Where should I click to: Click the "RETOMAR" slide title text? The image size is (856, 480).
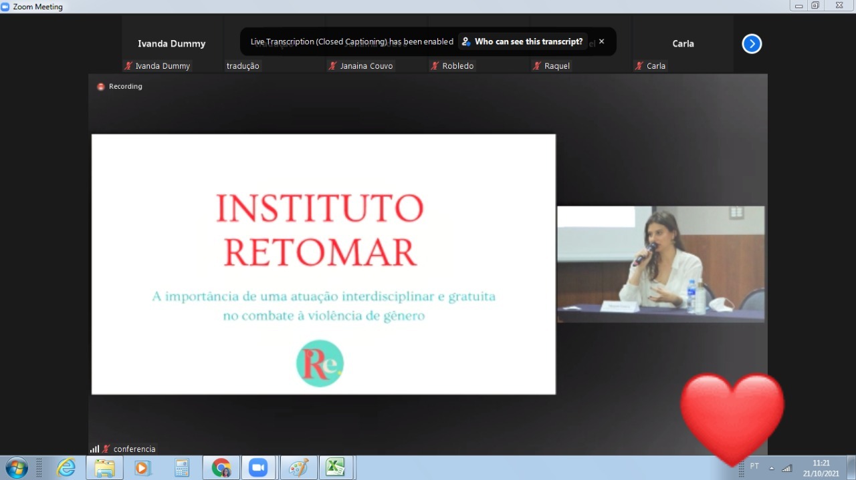click(x=320, y=252)
